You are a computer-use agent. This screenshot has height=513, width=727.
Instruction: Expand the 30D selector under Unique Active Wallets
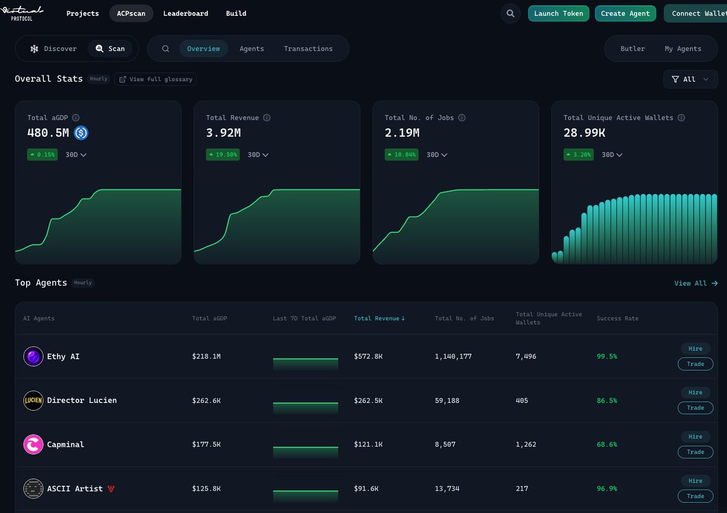(612, 154)
